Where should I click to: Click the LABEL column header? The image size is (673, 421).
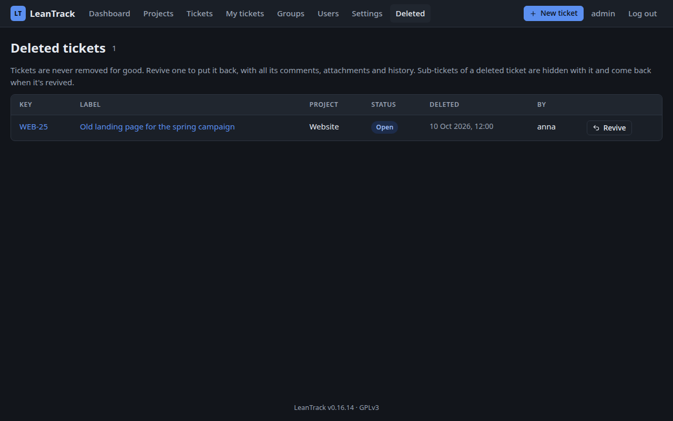click(x=90, y=105)
